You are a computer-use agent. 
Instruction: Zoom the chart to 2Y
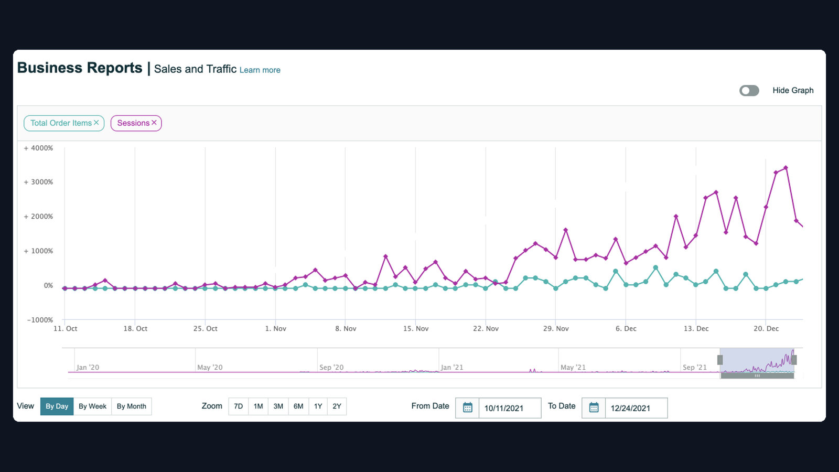[x=337, y=406]
